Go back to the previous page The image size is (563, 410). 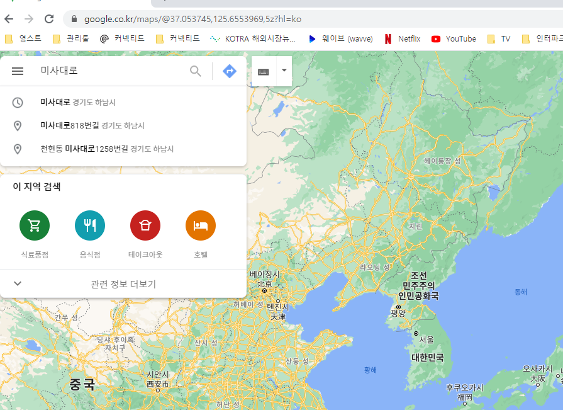pos(9,19)
